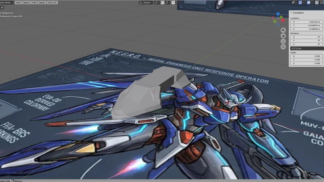Click the select box tool icon below the mode selector

[x=2, y=8]
